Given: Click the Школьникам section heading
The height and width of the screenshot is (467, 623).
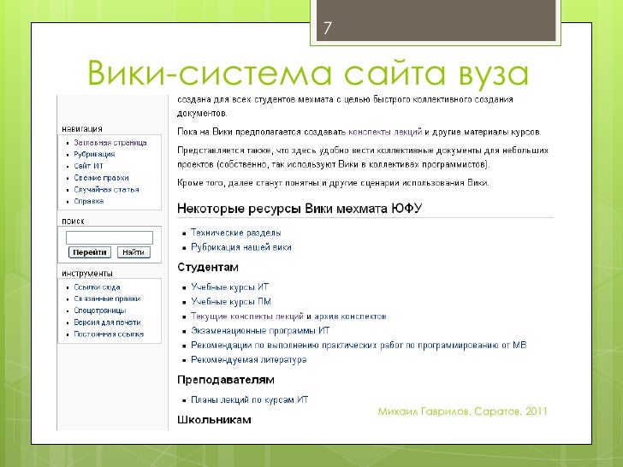Looking at the screenshot, I should point(214,420).
